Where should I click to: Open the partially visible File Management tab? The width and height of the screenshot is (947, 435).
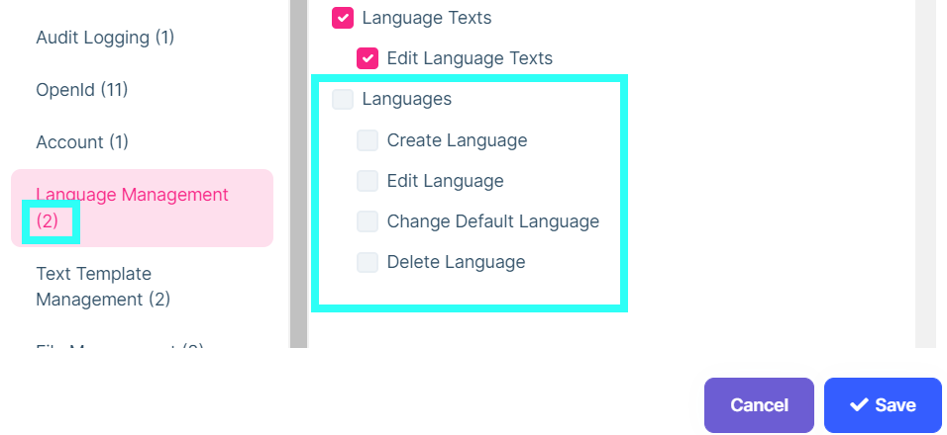119,344
